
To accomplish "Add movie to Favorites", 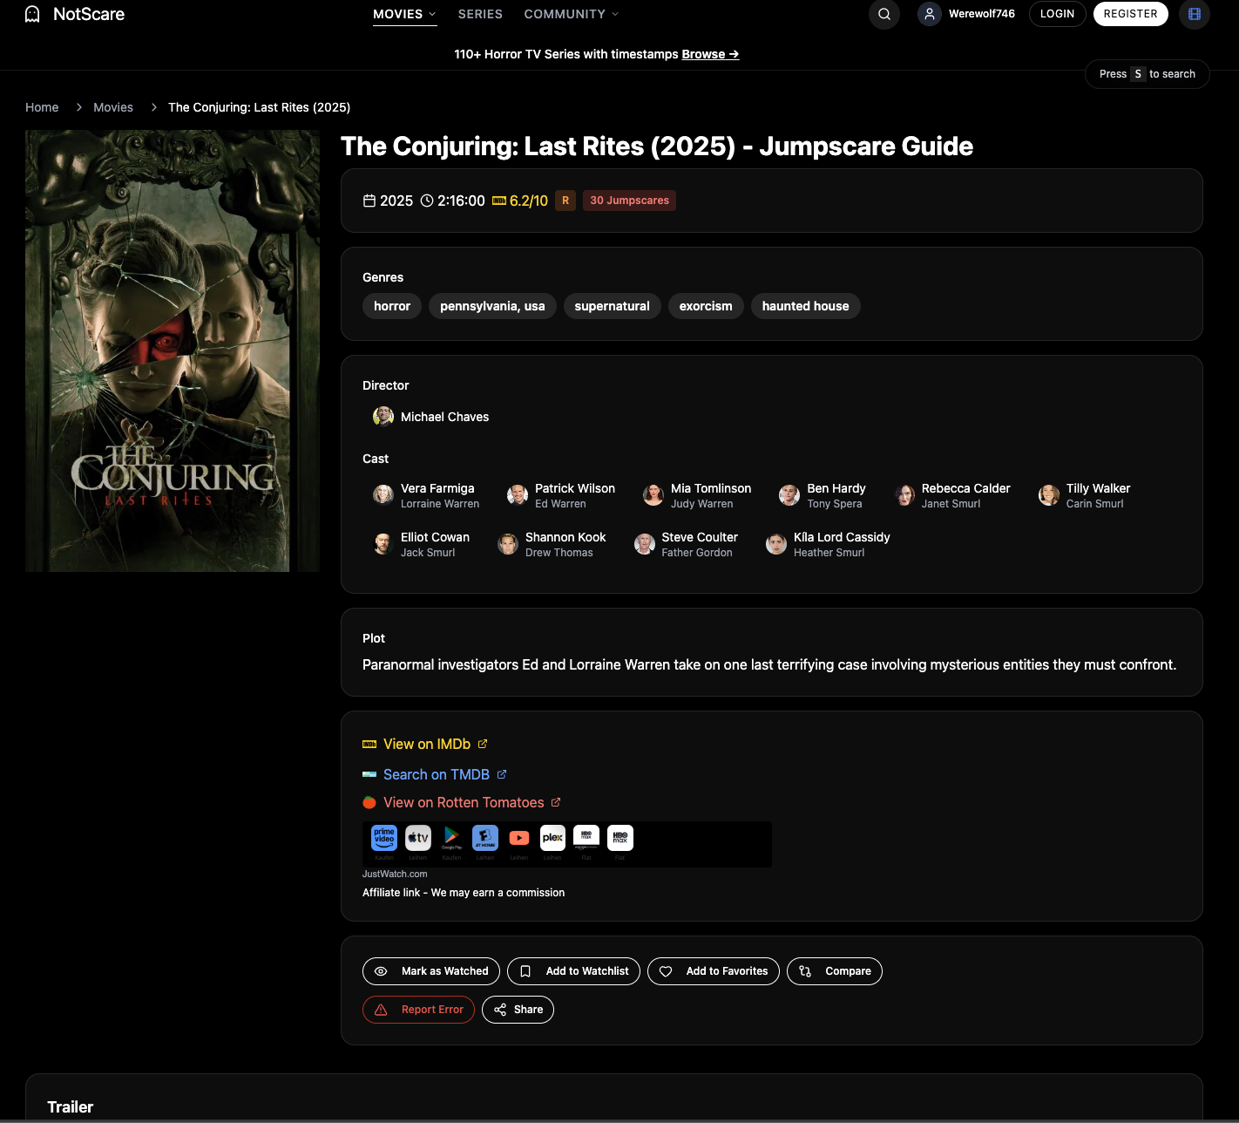I will tap(713, 970).
